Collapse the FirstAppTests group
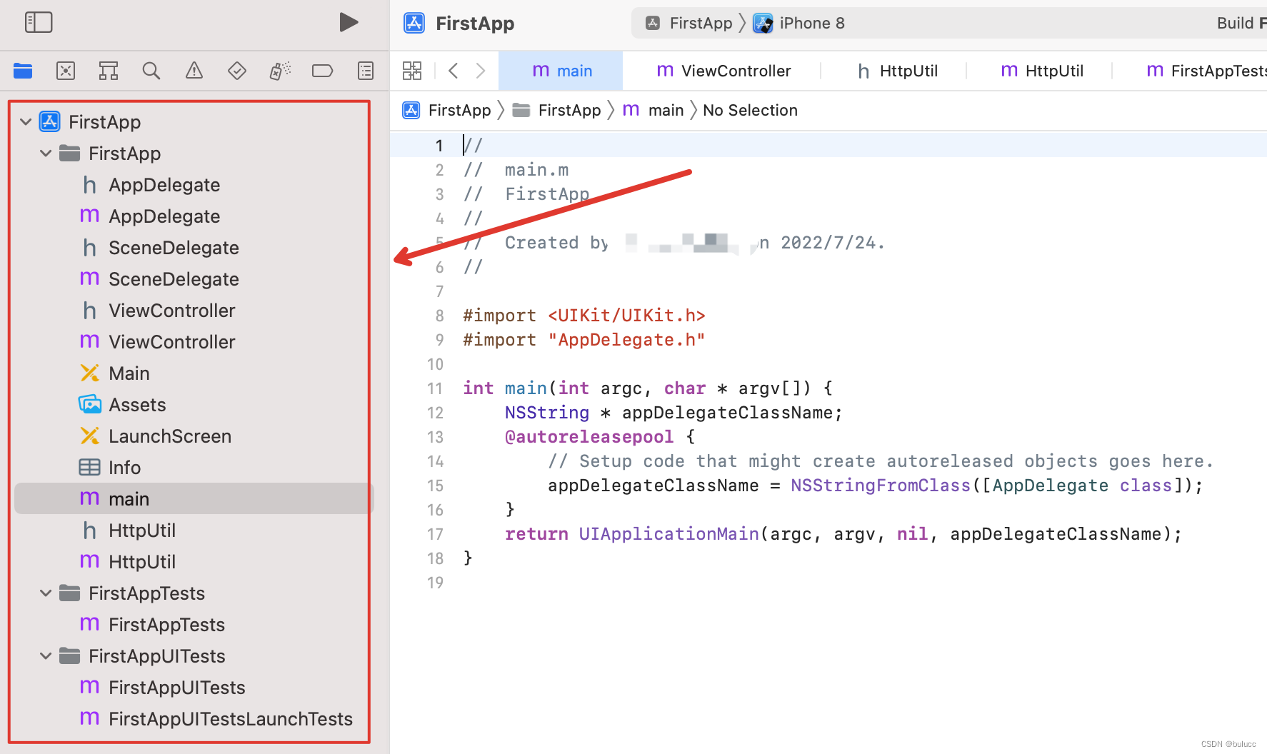Image resolution: width=1267 pixels, height=754 pixels. tap(45, 593)
